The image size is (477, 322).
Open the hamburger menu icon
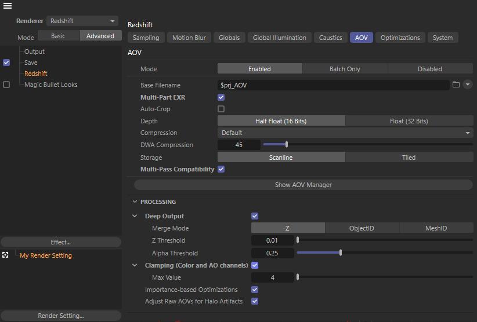point(8,6)
